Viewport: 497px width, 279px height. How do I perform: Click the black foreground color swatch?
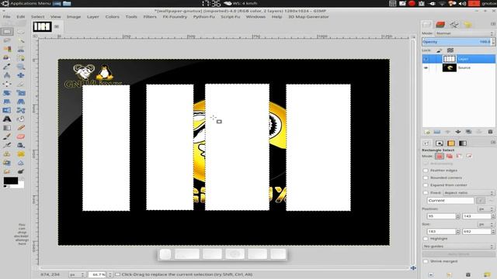pyautogui.click(x=10, y=181)
